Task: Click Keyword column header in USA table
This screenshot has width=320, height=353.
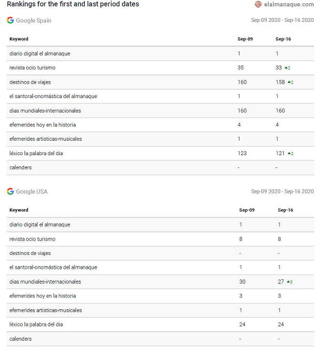Action: 19,210
